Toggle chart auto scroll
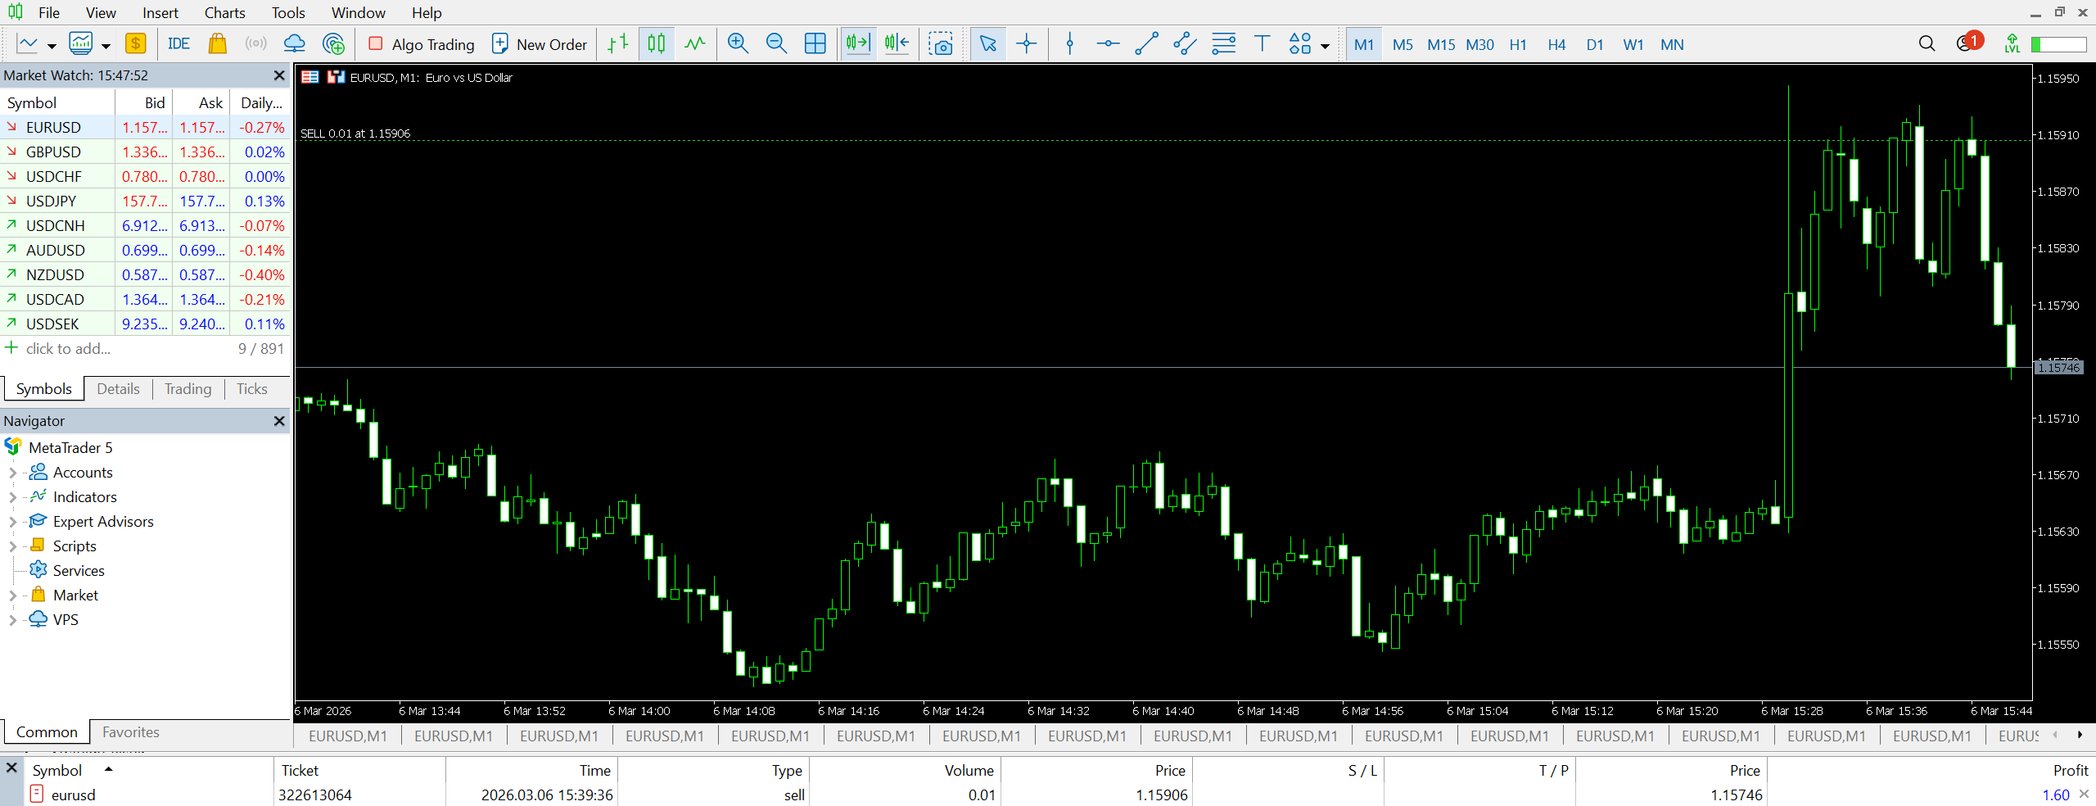2096x806 pixels. [x=858, y=44]
